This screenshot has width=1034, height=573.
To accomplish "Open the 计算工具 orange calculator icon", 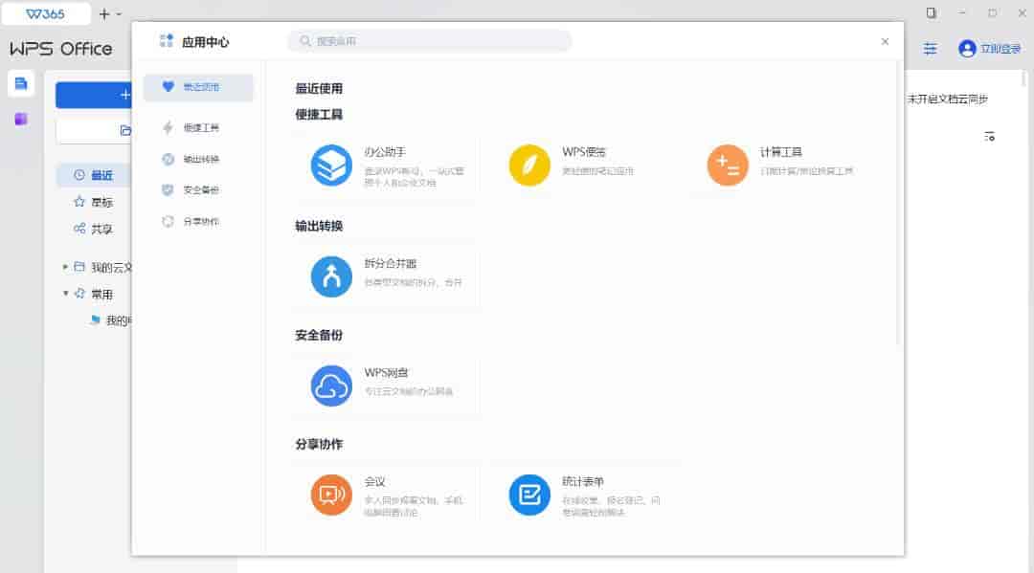I will (728, 165).
